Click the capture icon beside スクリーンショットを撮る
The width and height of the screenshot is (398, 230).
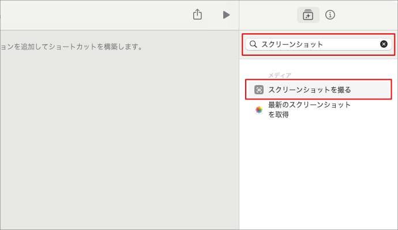(x=259, y=90)
